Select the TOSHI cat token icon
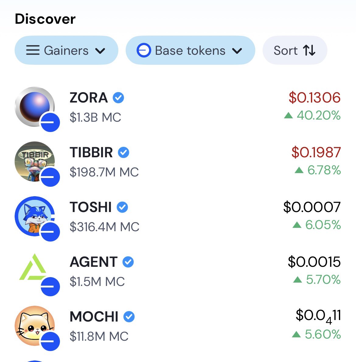The height and width of the screenshot is (362, 356). tap(35, 216)
